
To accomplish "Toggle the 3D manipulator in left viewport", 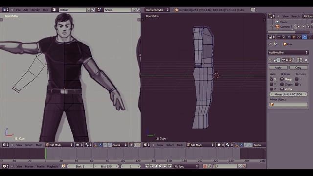I will (96, 145).
